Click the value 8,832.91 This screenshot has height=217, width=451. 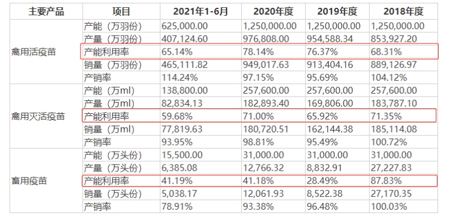tap(325, 168)
